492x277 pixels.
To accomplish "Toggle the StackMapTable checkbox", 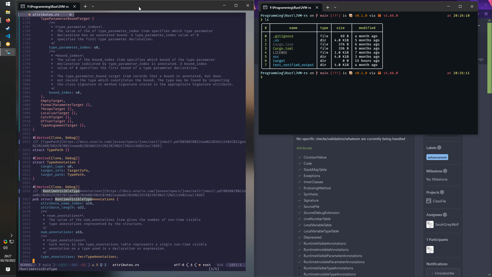I will click(300, 170).
